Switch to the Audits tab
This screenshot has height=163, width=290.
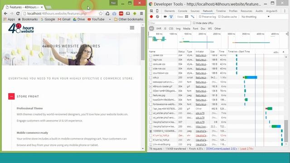pyautogui.click(x=259, y=11)
